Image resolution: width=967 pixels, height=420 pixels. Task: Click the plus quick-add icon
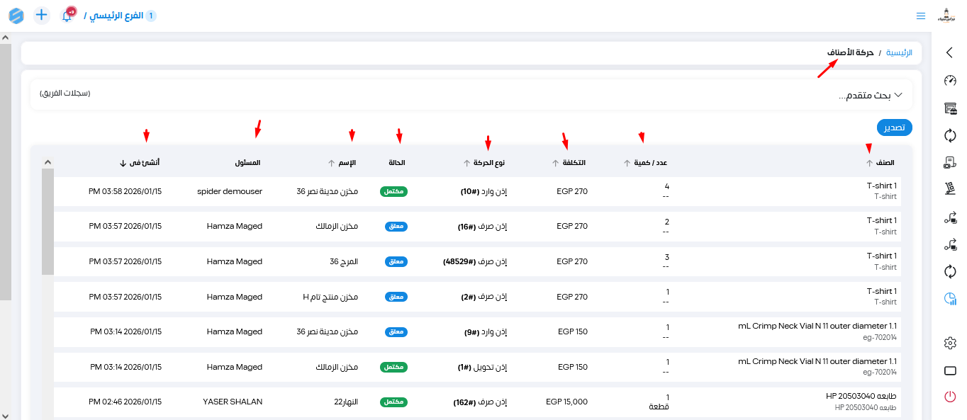click(x=42, y=15)
